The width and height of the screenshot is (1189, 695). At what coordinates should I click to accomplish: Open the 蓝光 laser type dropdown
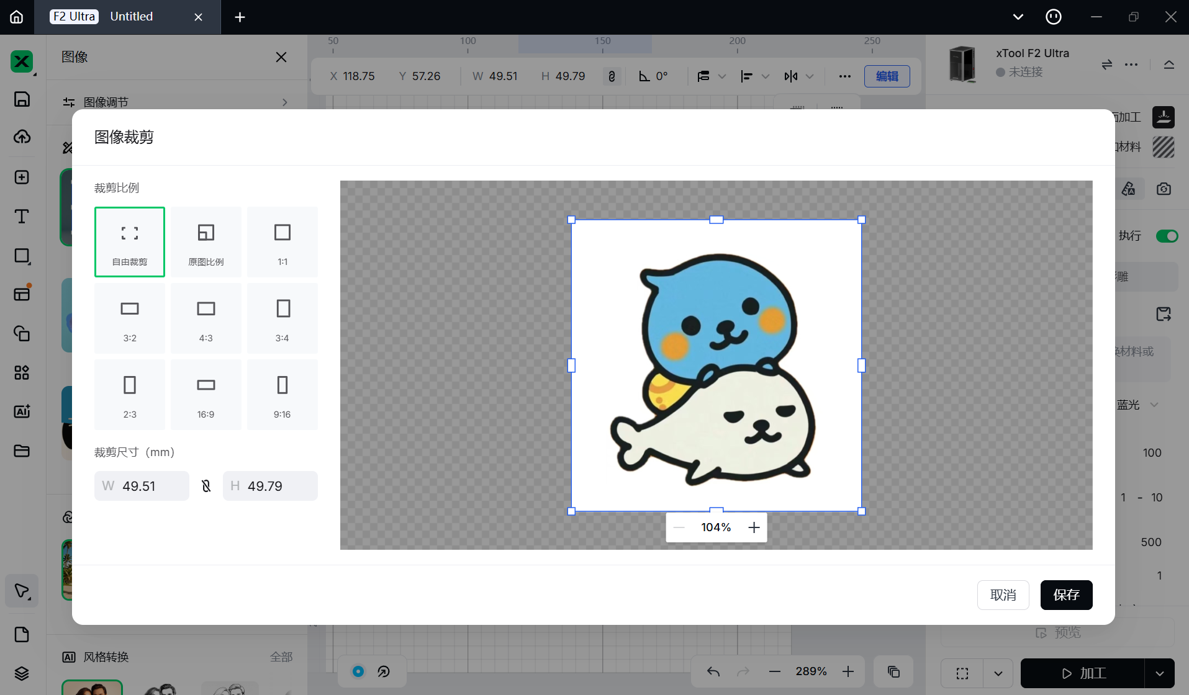coord(1154,405)
